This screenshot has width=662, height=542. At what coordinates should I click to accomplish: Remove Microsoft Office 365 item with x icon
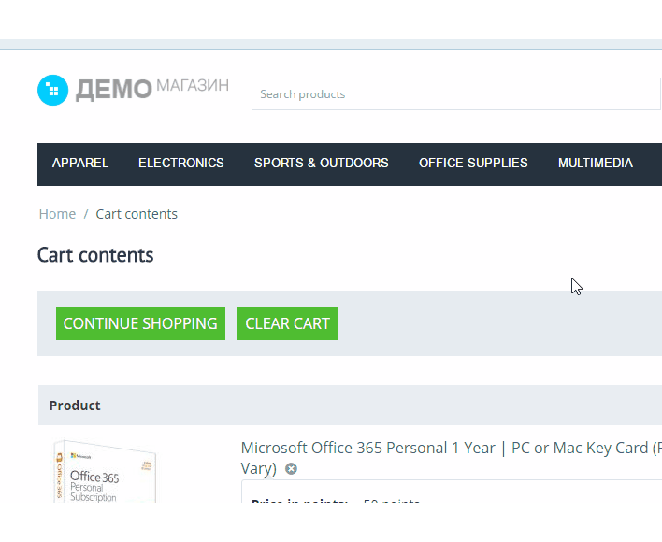point(291,469)
